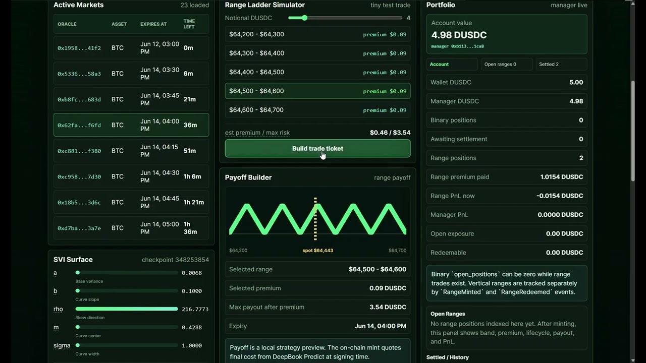Click the Range positions row

coord(507,158)
